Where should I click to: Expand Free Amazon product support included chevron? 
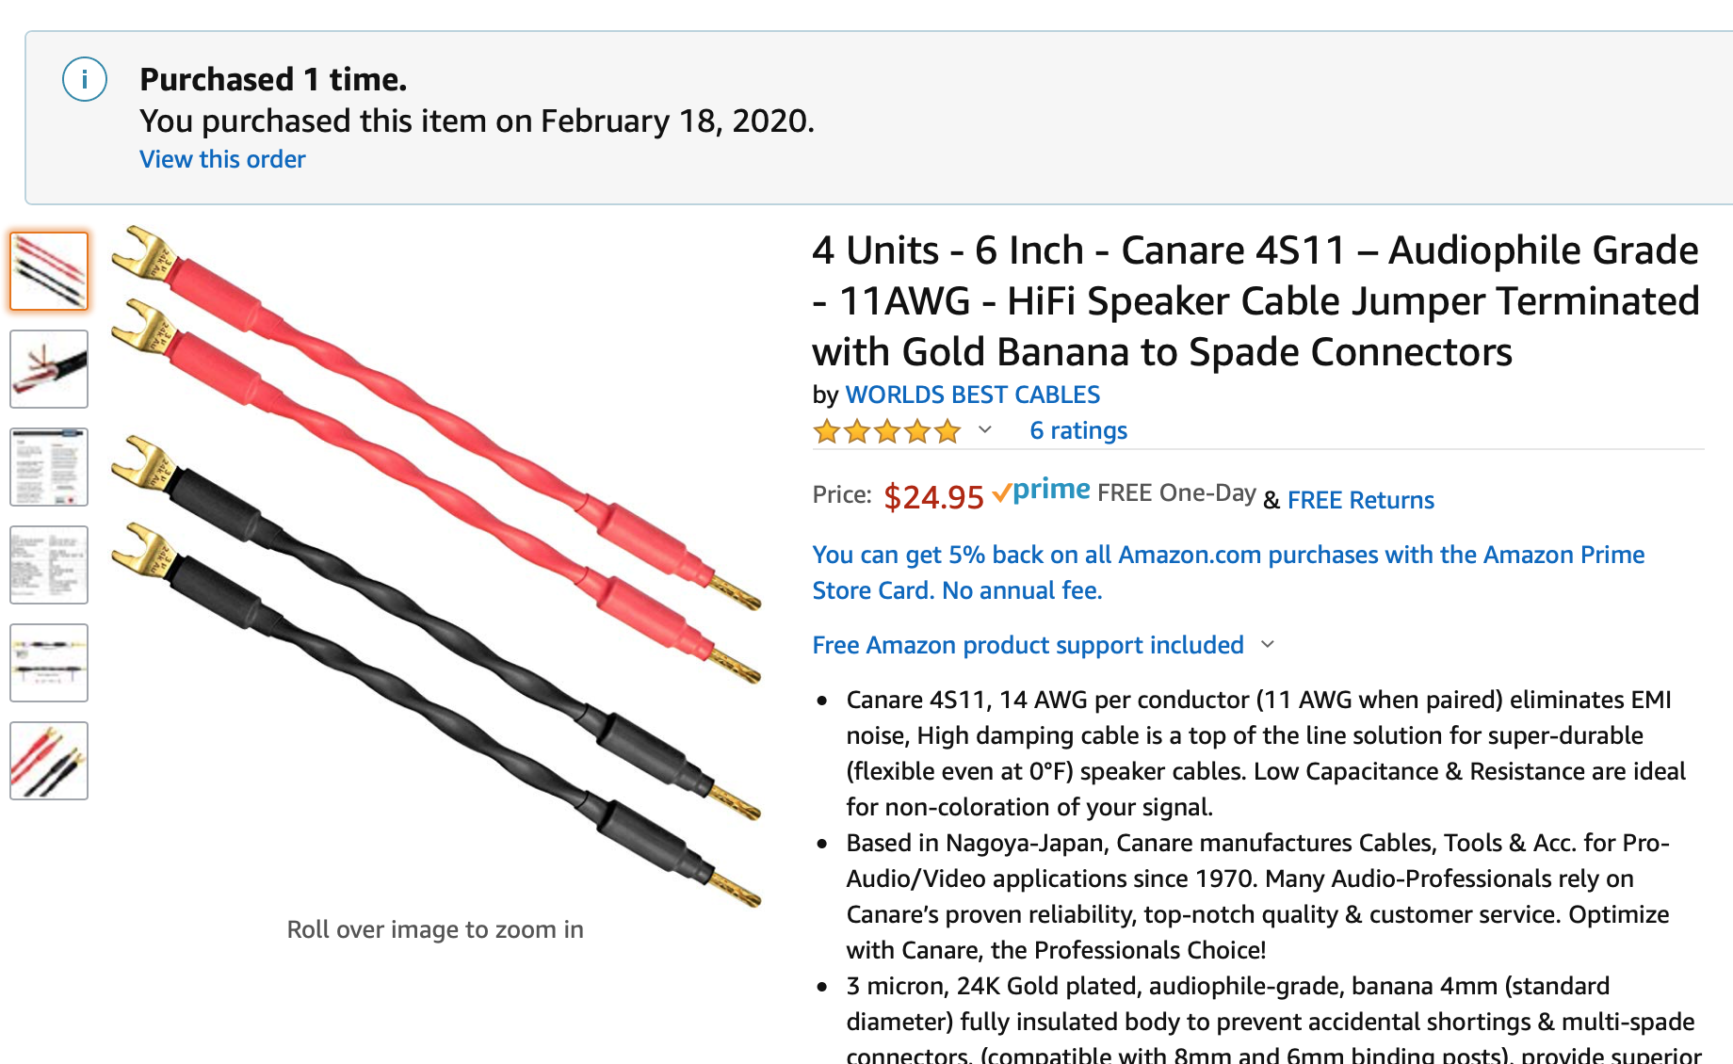(1268, 645)
